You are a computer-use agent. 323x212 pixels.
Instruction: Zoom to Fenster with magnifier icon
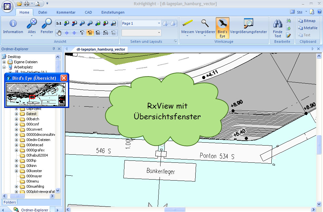click(x=47, y=26)
